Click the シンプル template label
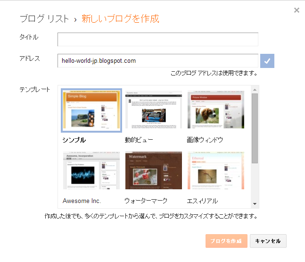This screenshot has height=262, width=305. click(74, 140)
